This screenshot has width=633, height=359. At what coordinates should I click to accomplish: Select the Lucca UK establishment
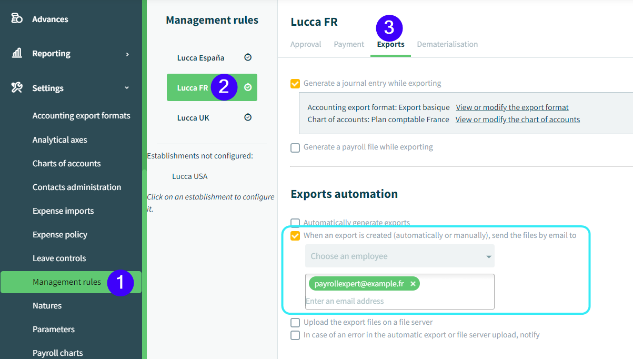tap(194, 117)
